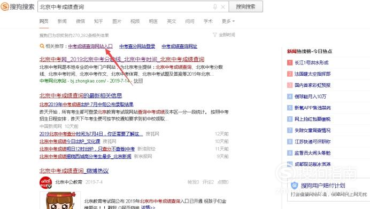Open 2019北京中考查分时间为7月4日 link
370x209 pixels.
coord(91,134)
